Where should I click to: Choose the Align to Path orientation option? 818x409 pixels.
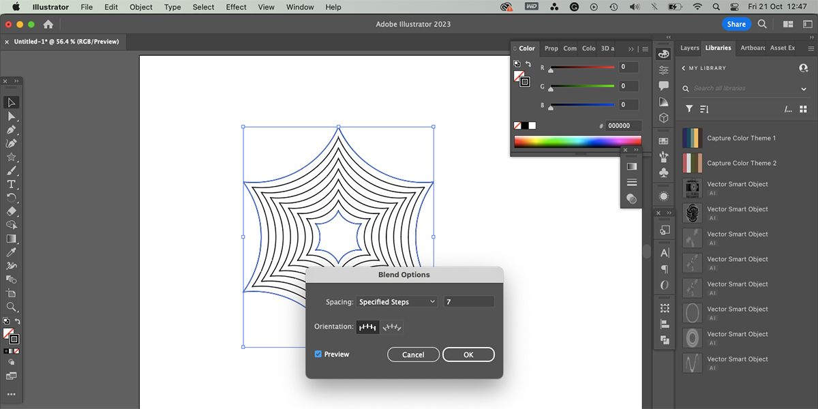coord(392,327)
